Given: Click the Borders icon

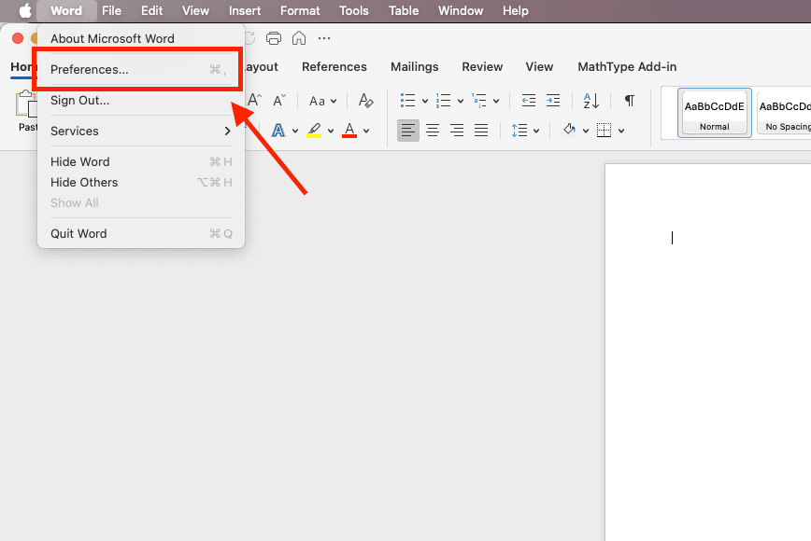Looking at the screenshot, I should 605,131.
